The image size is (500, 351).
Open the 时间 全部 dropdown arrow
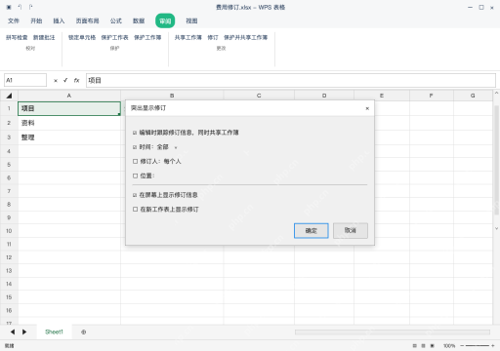(176, 148)
